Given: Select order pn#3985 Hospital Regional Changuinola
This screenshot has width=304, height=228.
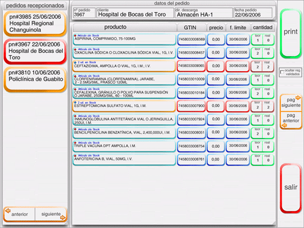Looking at the screenshot, I should click(x=35, y=24).
